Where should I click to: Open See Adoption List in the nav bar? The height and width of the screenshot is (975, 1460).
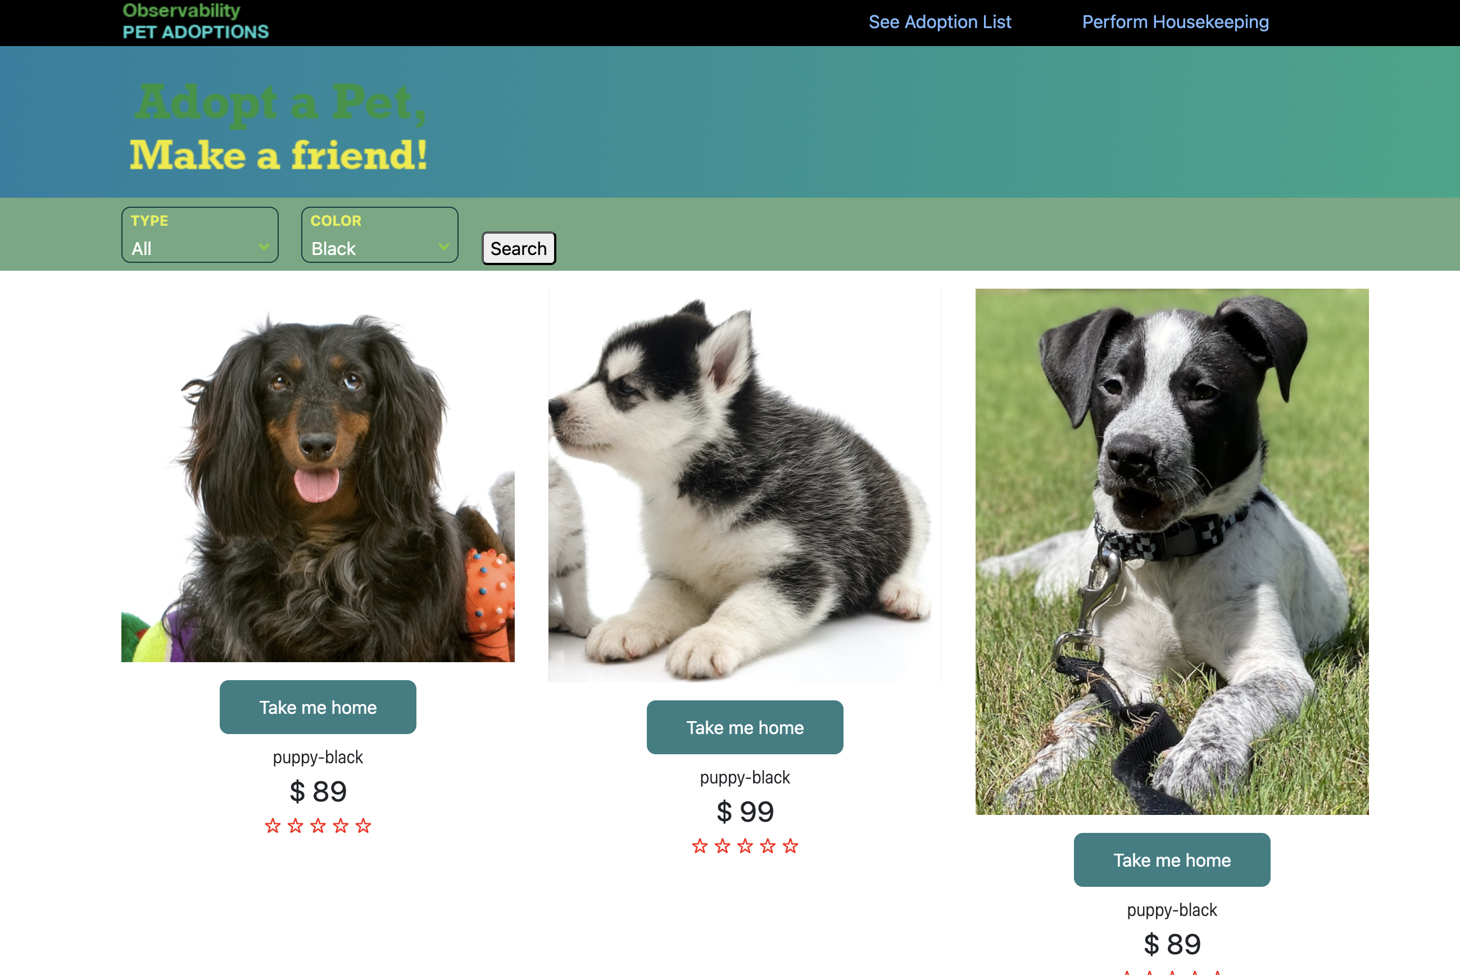click(x=940, y=22)
